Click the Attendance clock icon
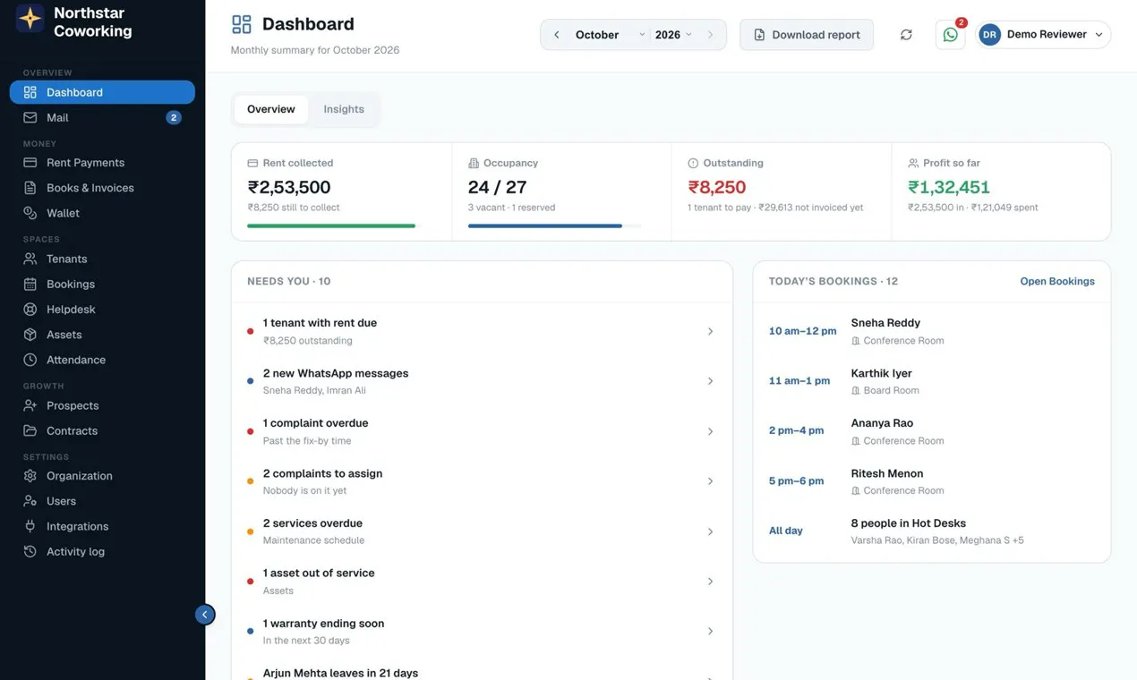Image resolution: width=1137 pixels, height=680 pixels. [x=30, y=360]
